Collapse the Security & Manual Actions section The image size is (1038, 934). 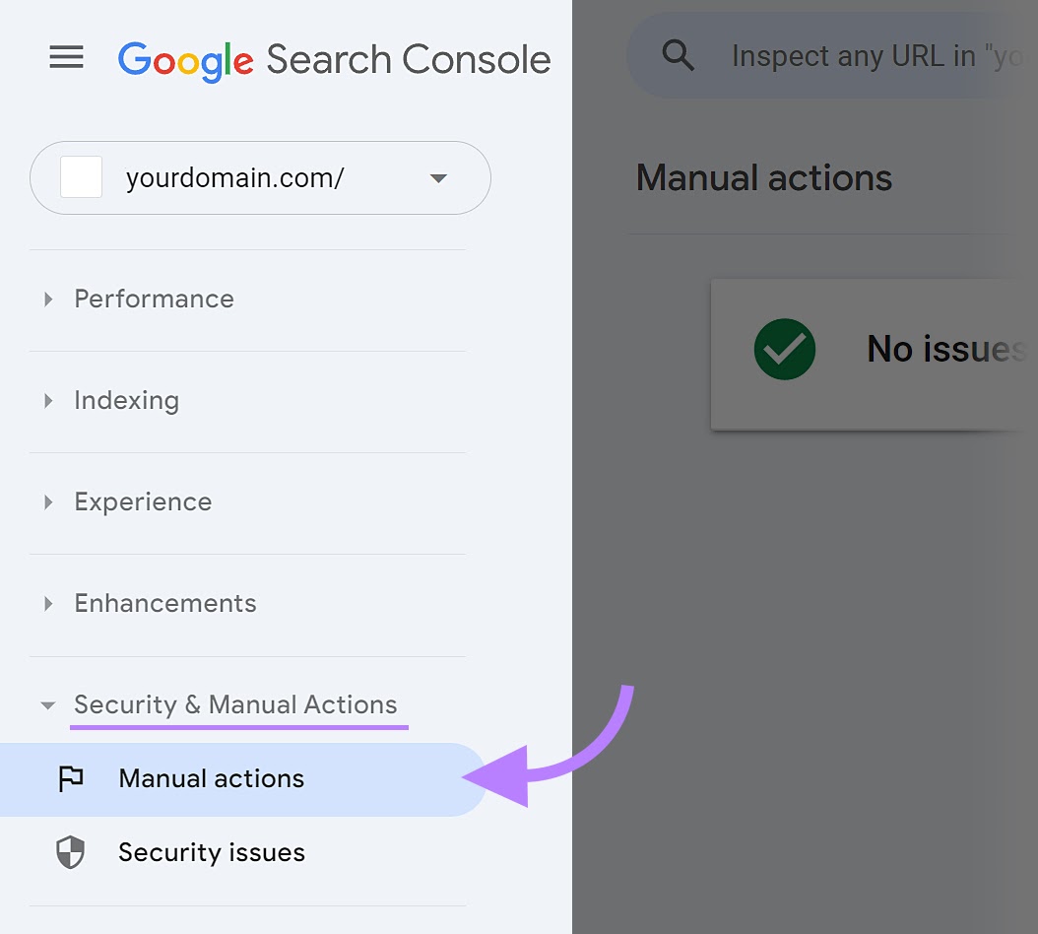pos(47,704)
